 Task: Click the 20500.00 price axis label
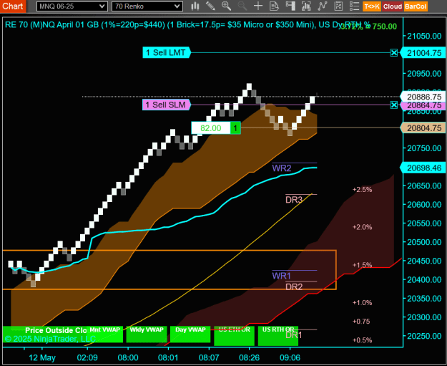[424, 242]
